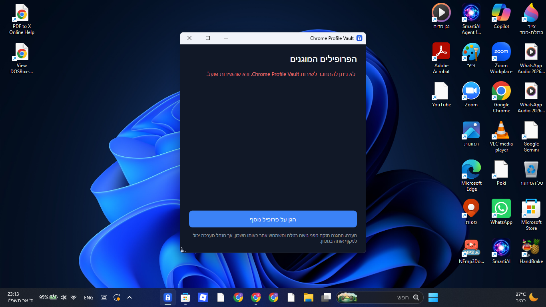Open the speaker volume tray icon
Viewport: 546px width, 307px height.
(63, 297)
